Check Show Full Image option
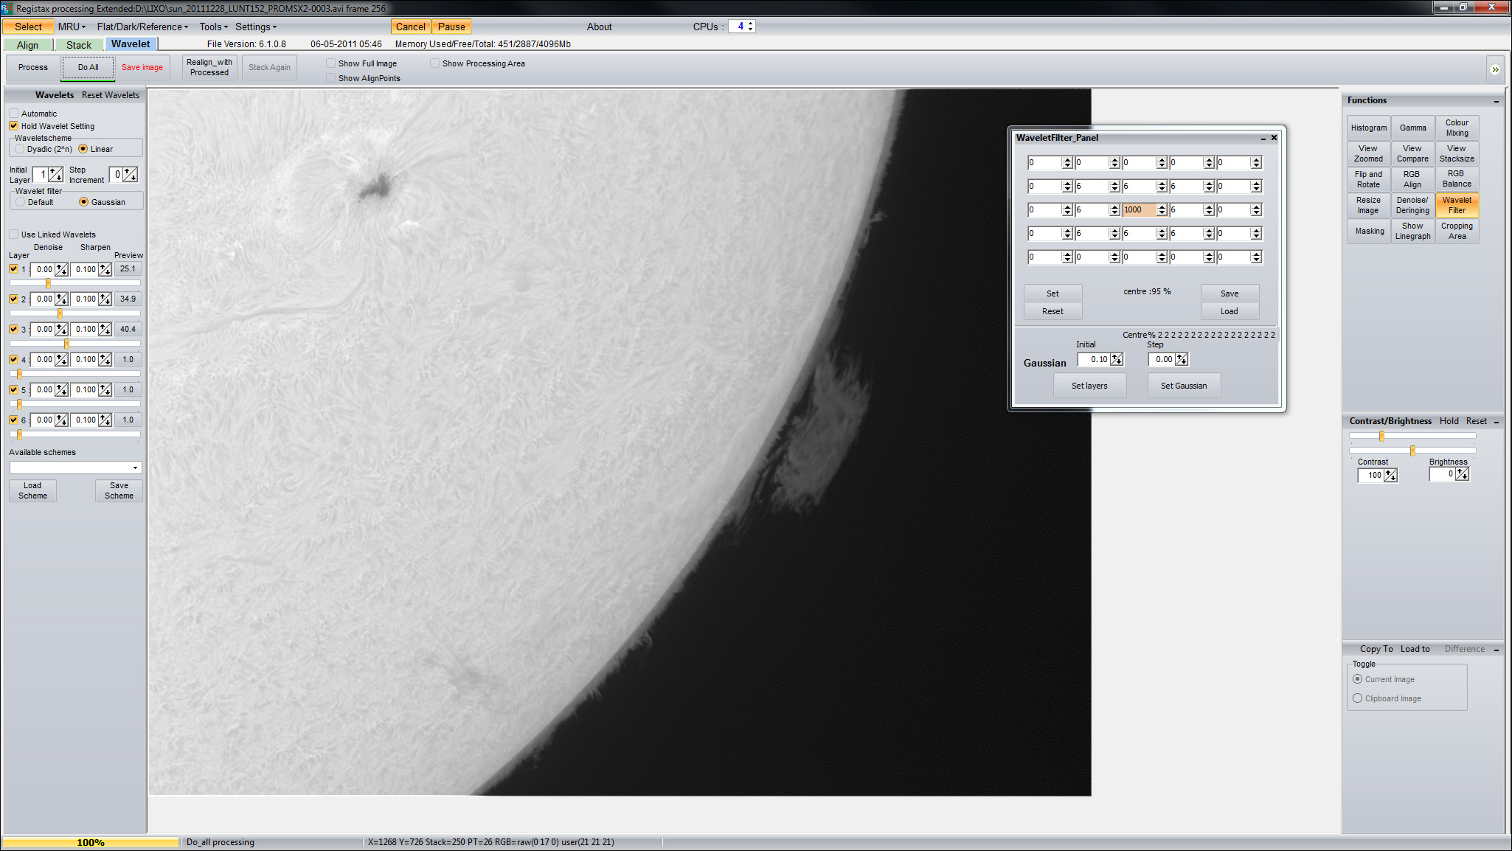1512x851 pixels. pos(330,63)
